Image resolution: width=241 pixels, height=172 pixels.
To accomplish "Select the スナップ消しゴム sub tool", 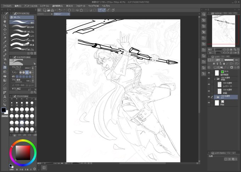I will [22, 49].
